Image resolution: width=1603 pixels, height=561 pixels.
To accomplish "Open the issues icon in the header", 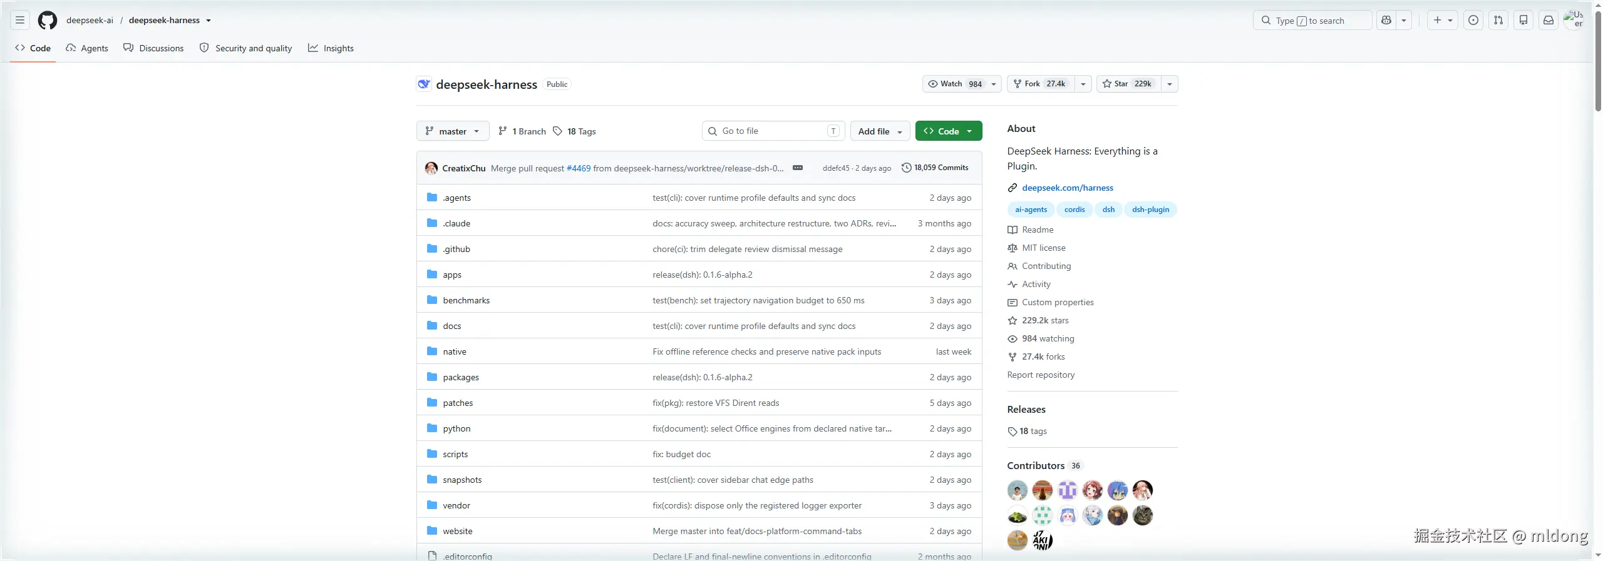I will point(1473,21).
